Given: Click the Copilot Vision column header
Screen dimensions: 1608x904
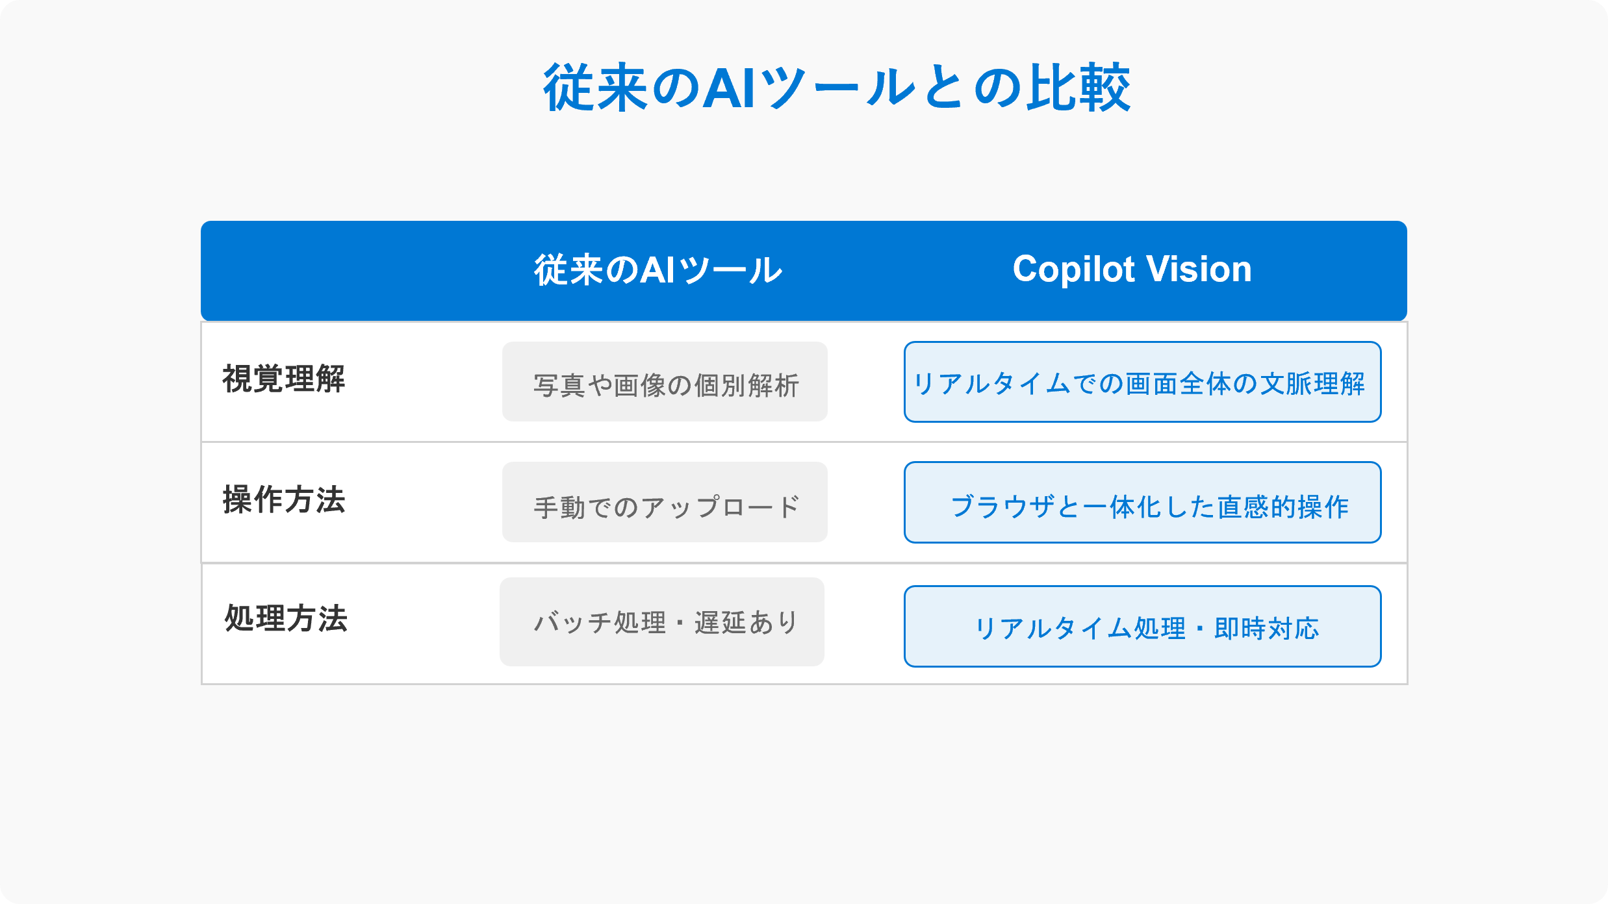Looking at the screenshot, I should (x=1132, y=270).
